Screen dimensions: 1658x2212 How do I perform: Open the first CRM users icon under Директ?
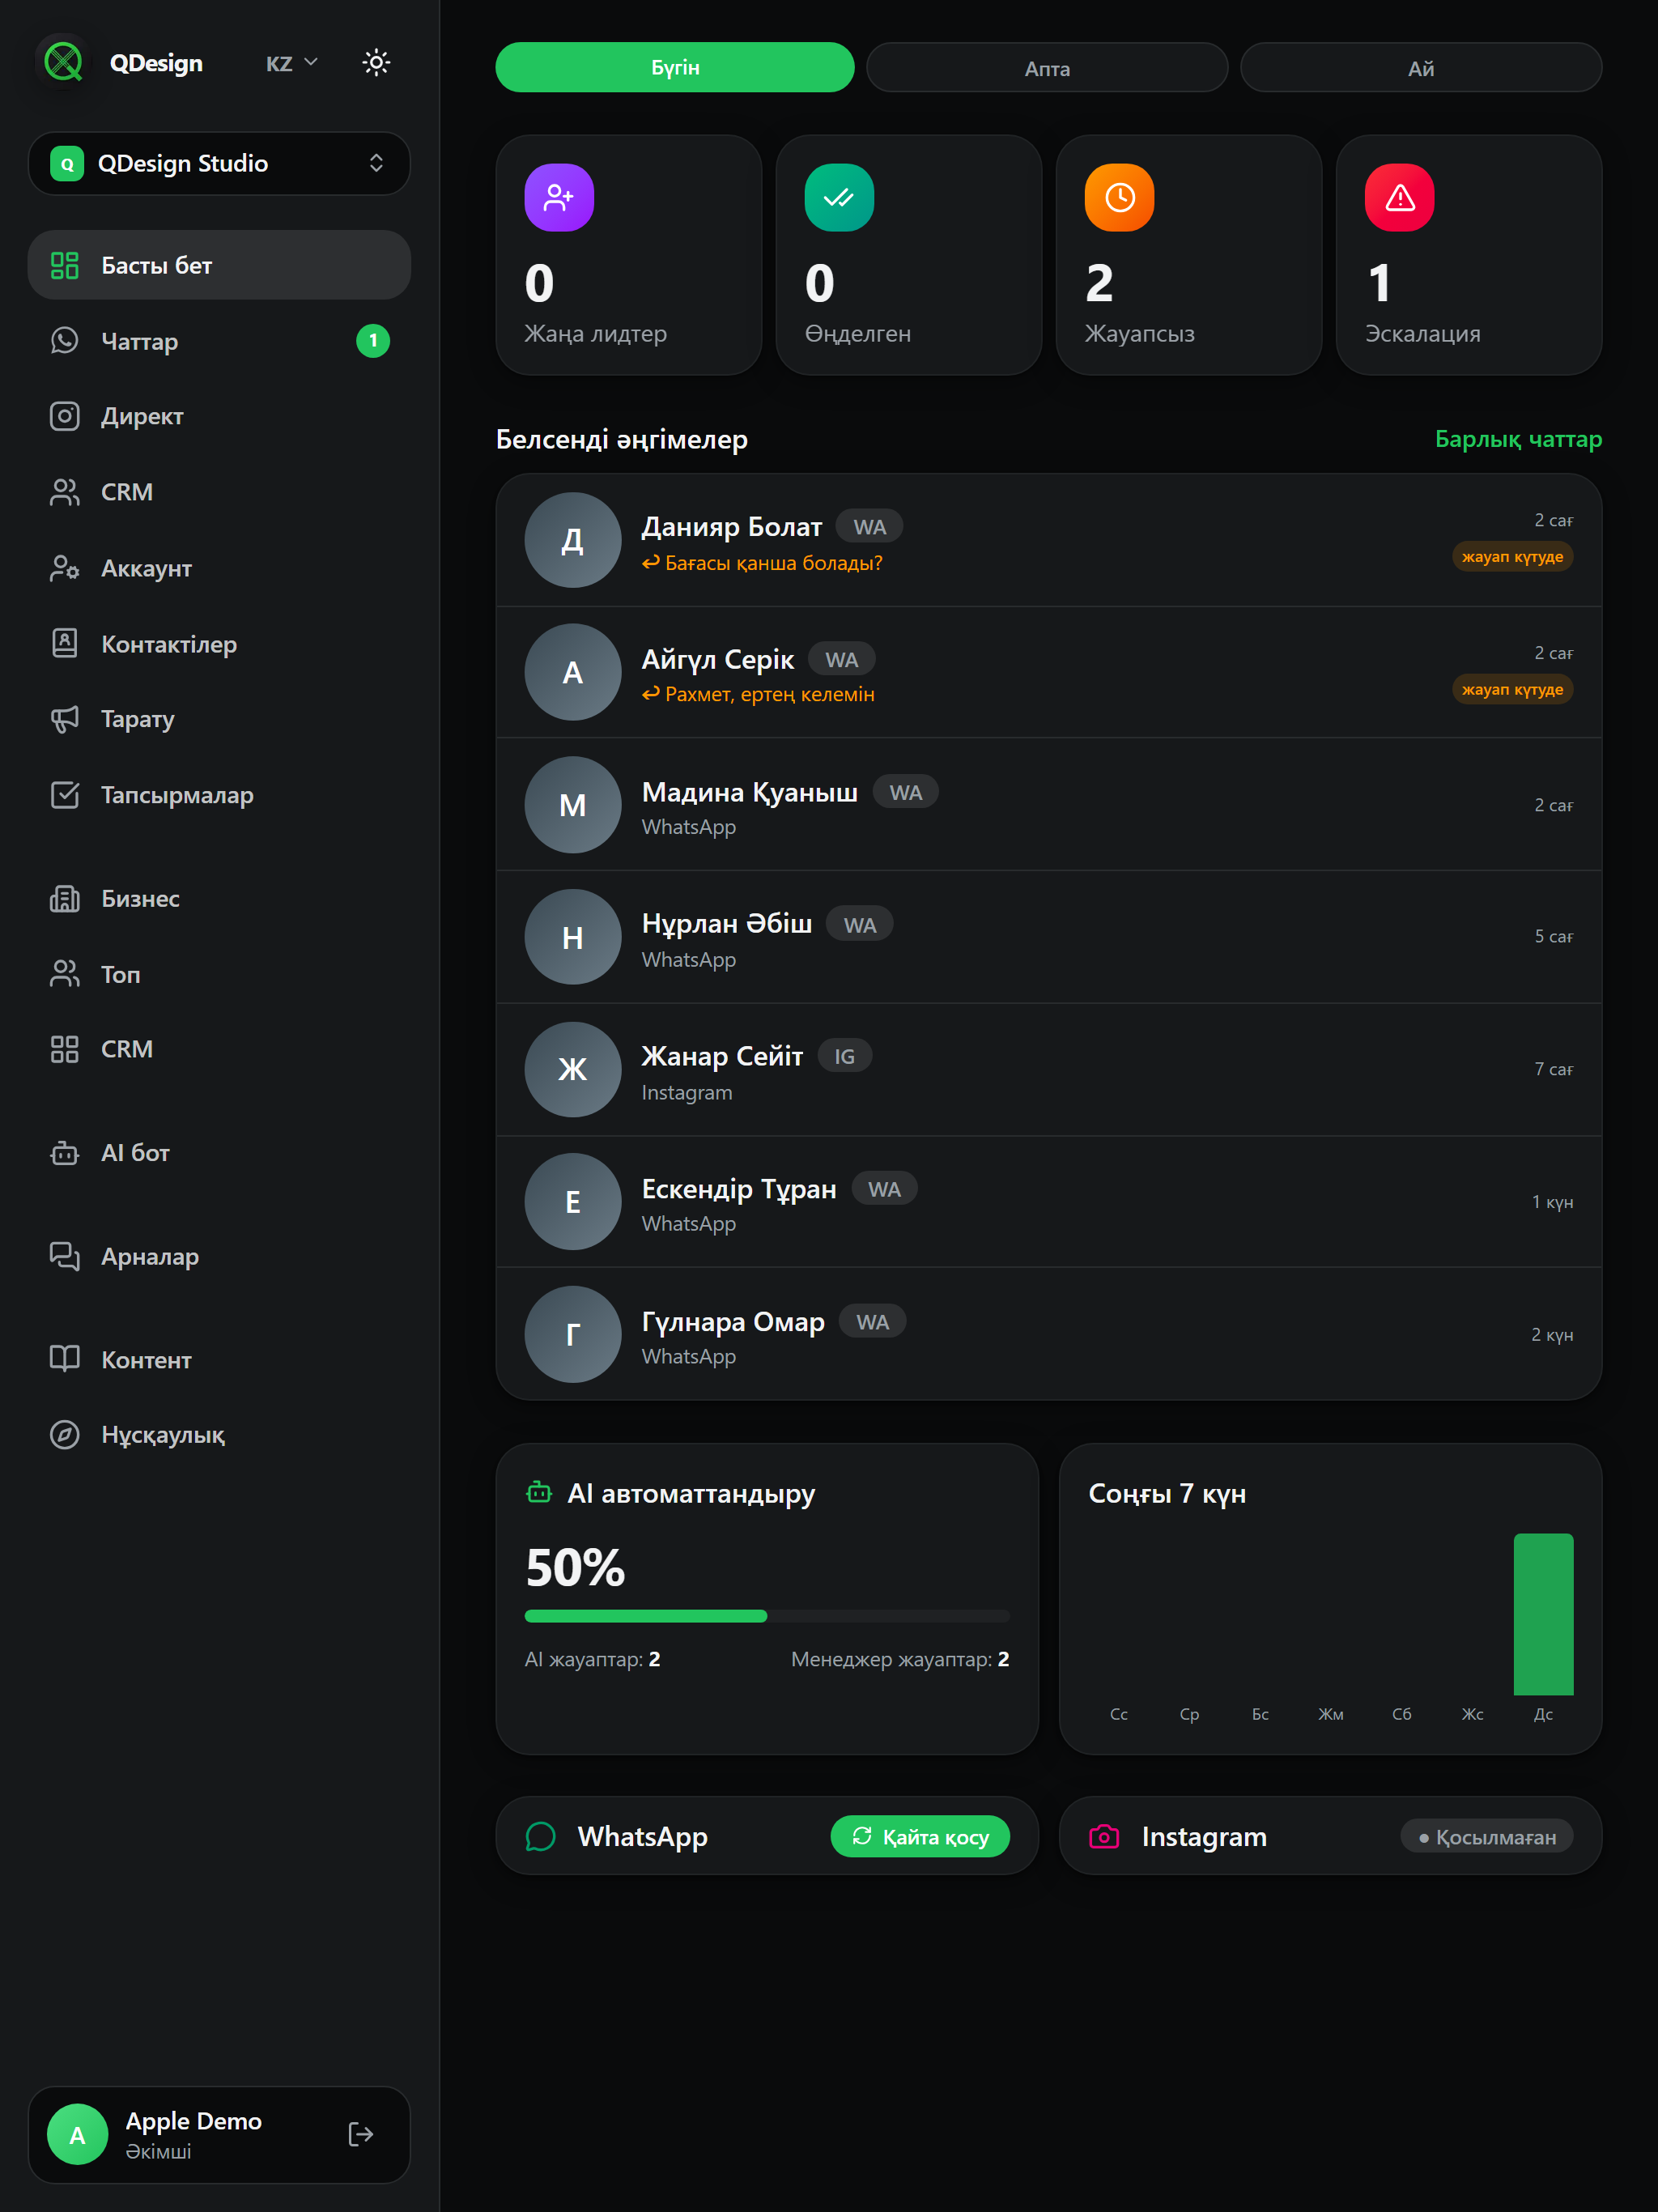click(65, 492)
